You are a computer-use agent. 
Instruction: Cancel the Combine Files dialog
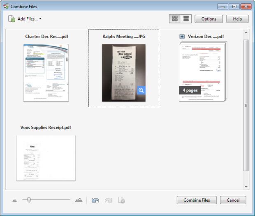233,200
